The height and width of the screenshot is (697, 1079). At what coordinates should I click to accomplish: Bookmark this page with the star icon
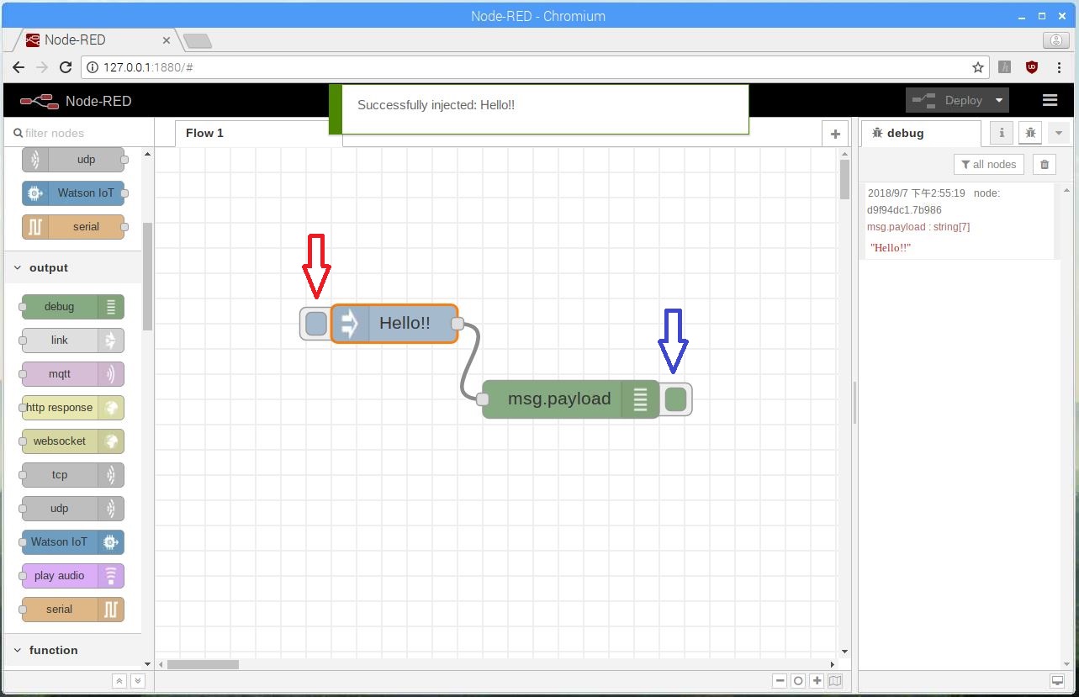coord(978,67)
